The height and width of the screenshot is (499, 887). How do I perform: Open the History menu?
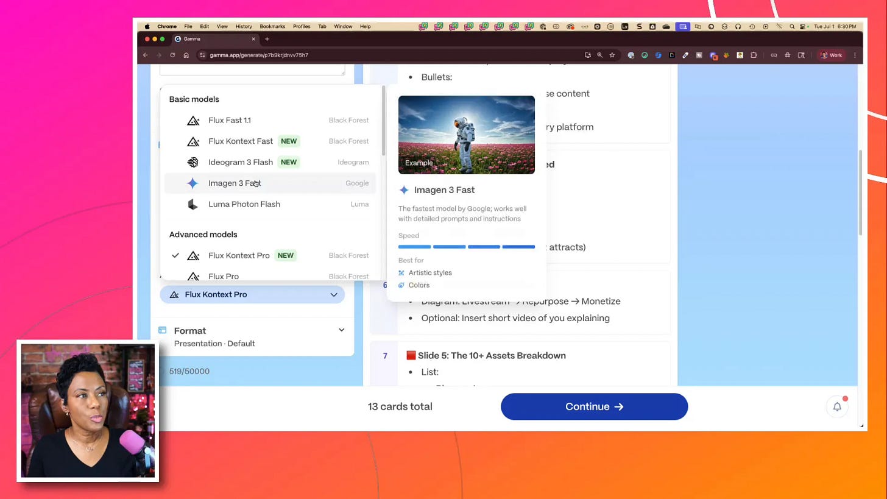coord(244,26)
